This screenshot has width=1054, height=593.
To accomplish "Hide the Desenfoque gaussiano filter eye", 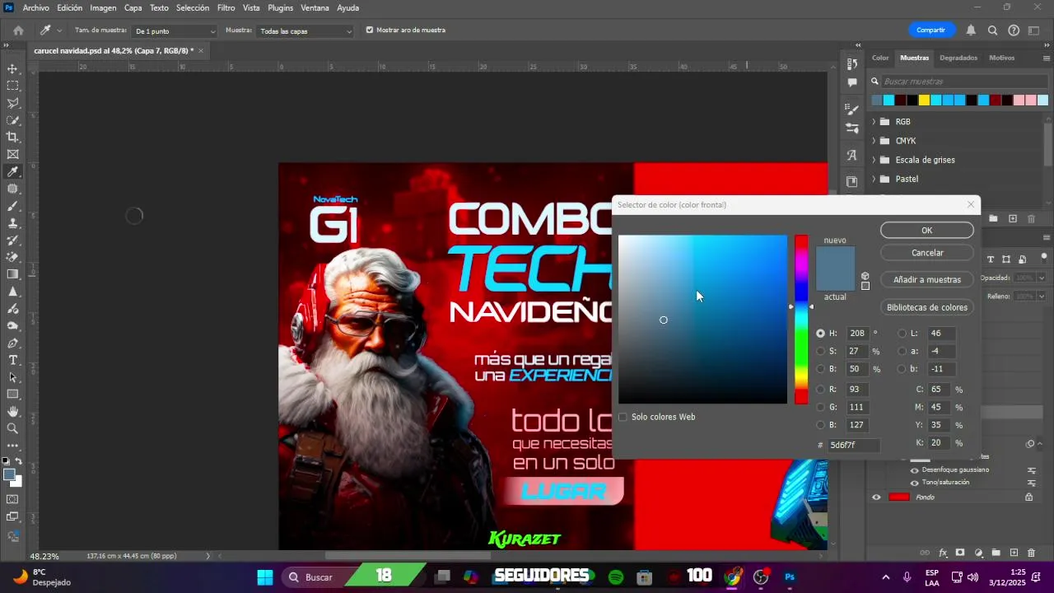I will (x=914, y=470).
